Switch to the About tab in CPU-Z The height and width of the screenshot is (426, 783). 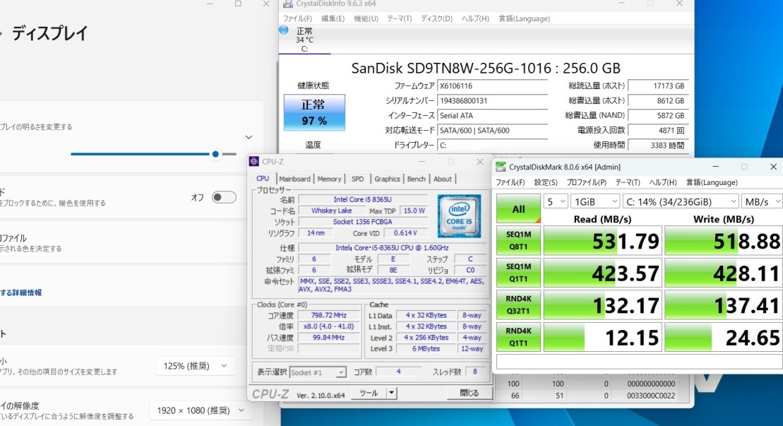pos(443,179)
